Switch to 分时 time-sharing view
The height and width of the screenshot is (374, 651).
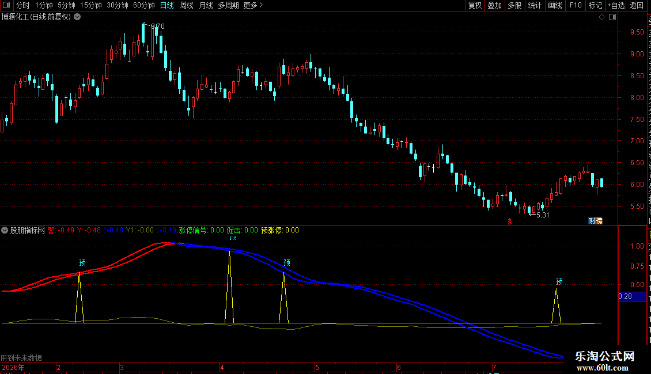23,5
